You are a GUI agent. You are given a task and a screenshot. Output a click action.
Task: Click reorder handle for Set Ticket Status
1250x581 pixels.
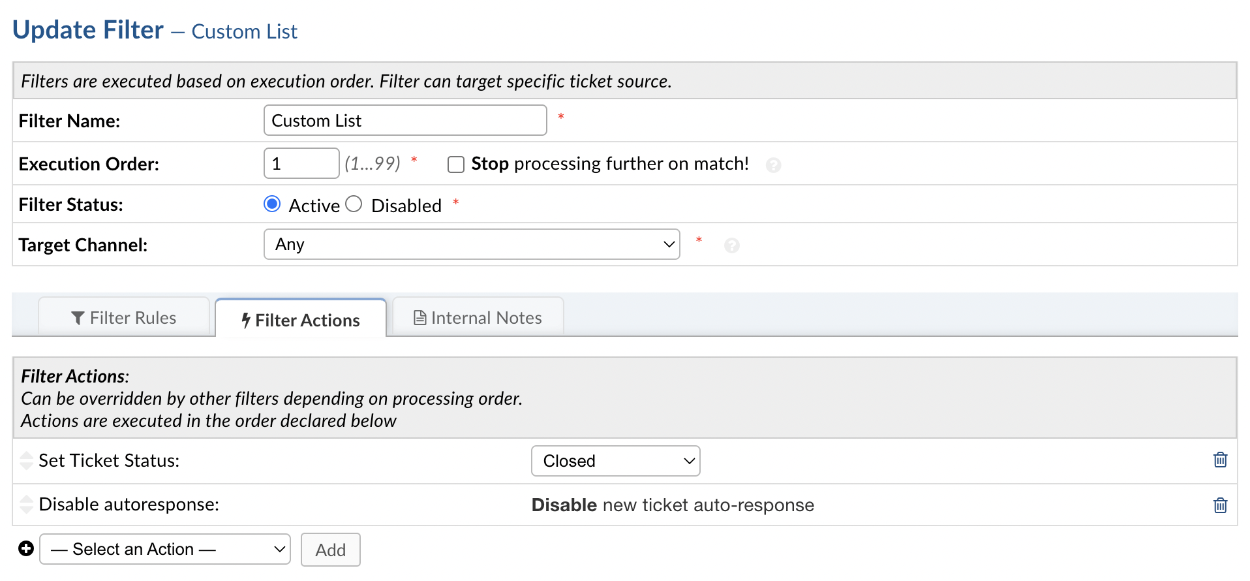click(26, 461)
